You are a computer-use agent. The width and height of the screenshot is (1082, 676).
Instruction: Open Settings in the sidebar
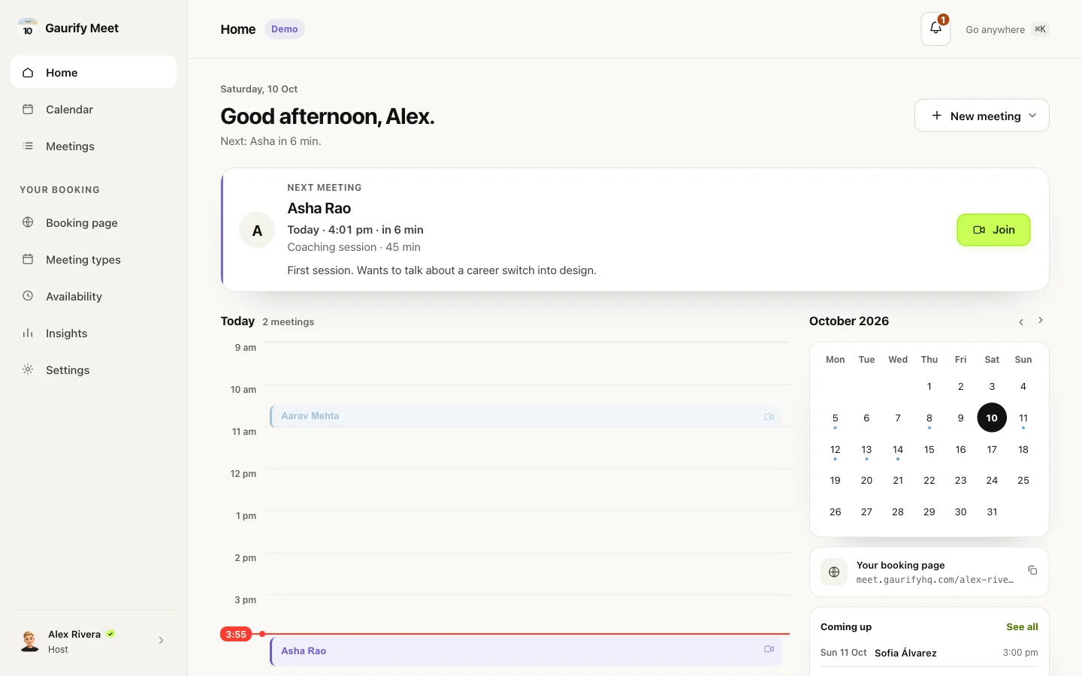[x=94, y=370]
